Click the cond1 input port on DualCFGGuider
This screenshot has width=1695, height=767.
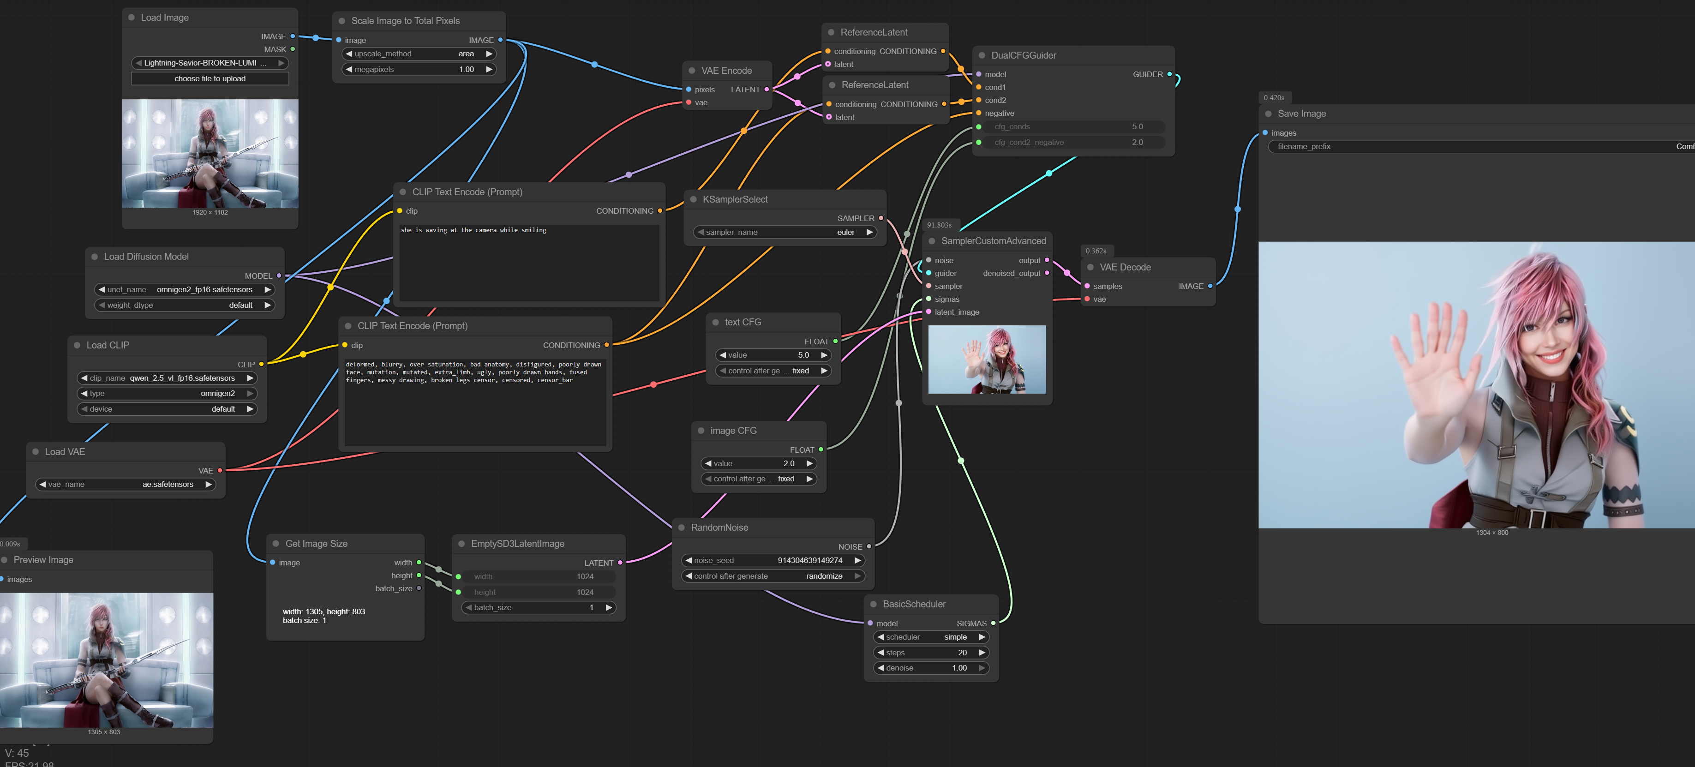tap(979, 88)
